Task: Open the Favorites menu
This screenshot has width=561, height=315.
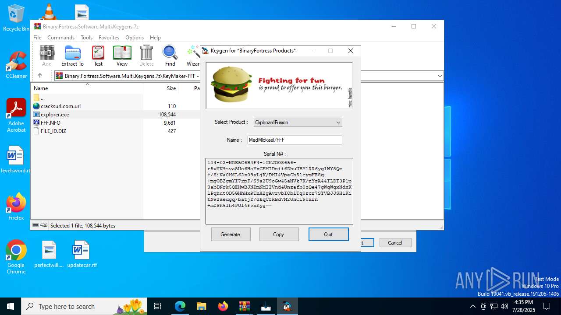Action: (x=109, y=38)
